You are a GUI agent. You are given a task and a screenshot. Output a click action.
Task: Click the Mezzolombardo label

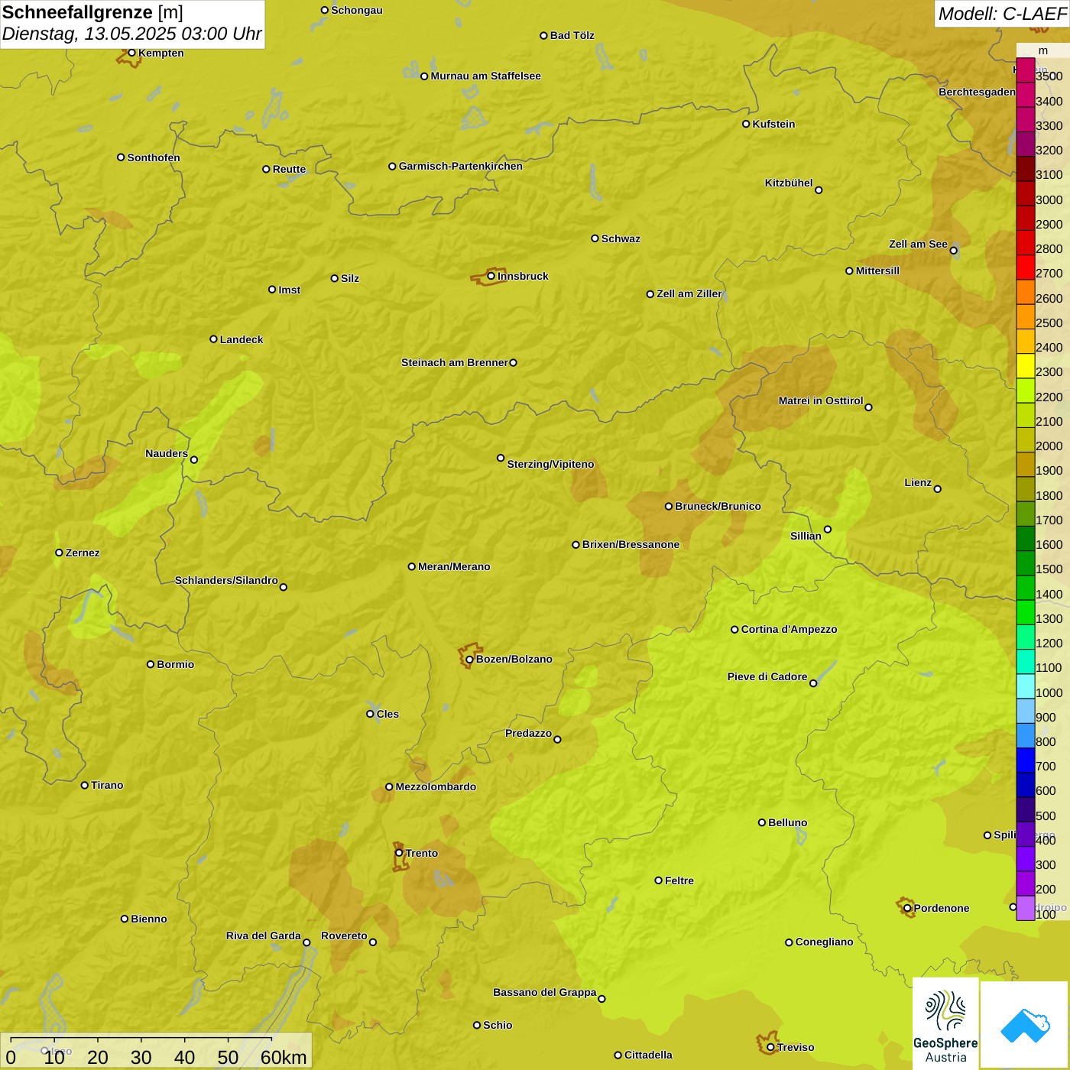pyautogui.click(x=436, y=786)
